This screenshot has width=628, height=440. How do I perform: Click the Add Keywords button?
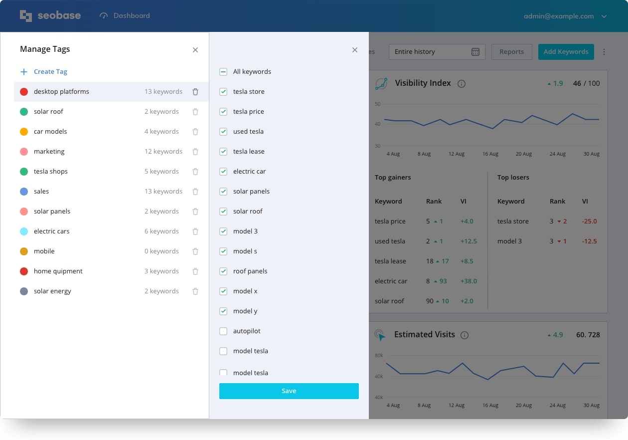tap(566, 52)
